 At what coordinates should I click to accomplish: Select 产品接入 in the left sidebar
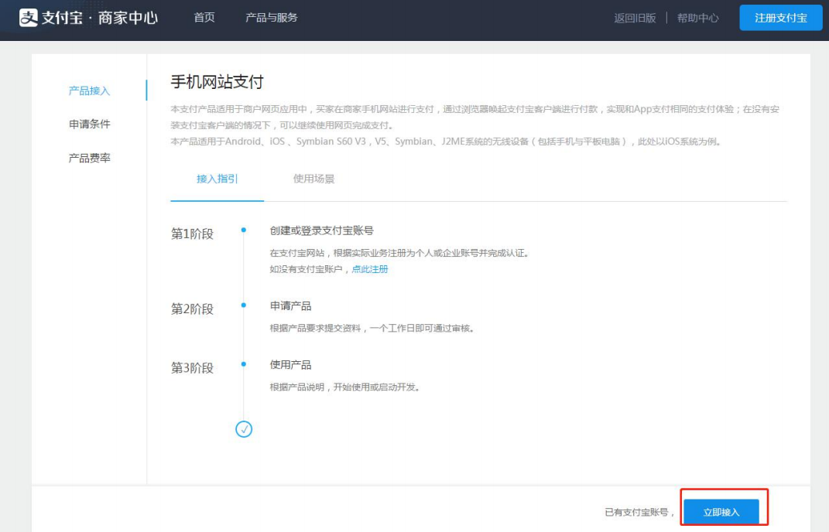pos(89,91)
